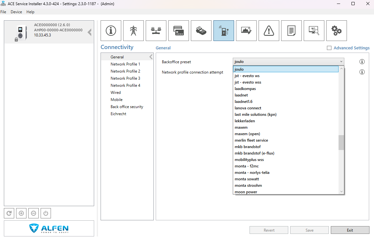The width and height of the screenshot is (374, 240).
Task: Select lekkerladen preset
Action: coord(286,121)
